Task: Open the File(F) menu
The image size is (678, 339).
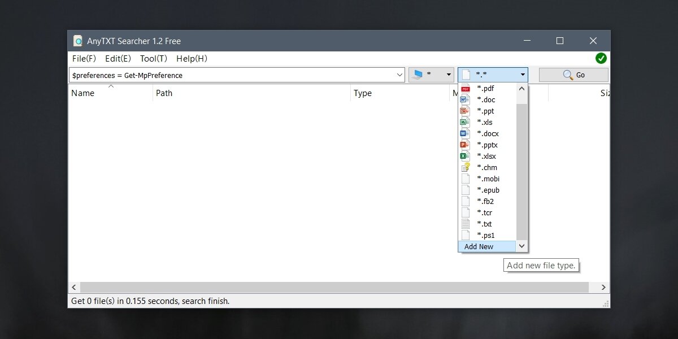Action: tap(83, 58)
